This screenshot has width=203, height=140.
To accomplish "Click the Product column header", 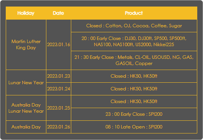I will 134,13.
